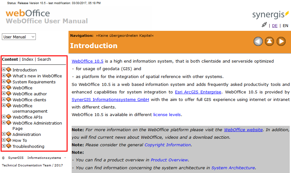This screenshot has height=173, width=291.
Task: Expand the WebOffice Administration Page node
Action: click(x=3, y=122)
